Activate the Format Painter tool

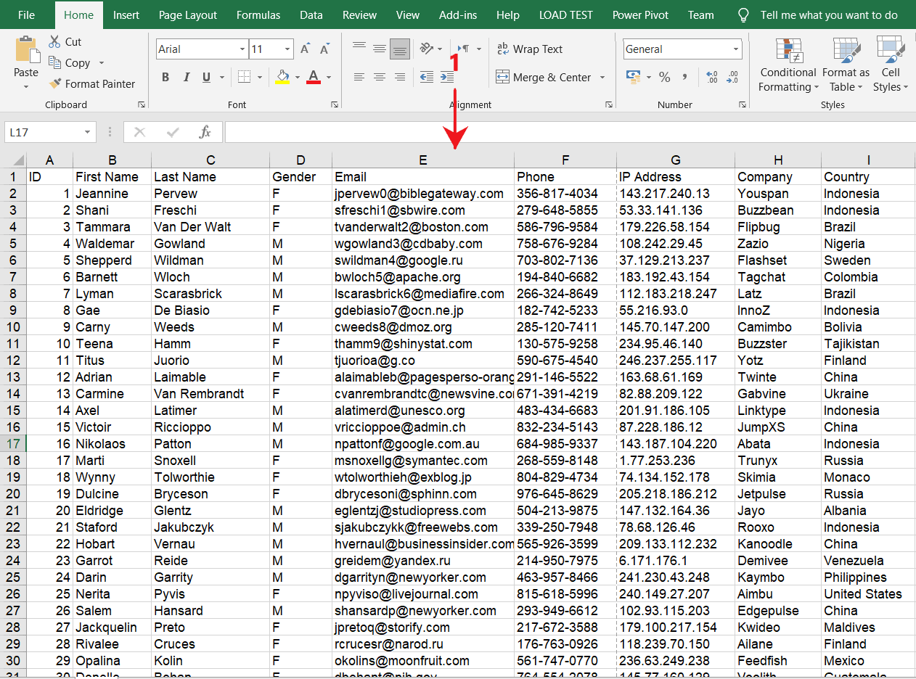pos(91,84)
